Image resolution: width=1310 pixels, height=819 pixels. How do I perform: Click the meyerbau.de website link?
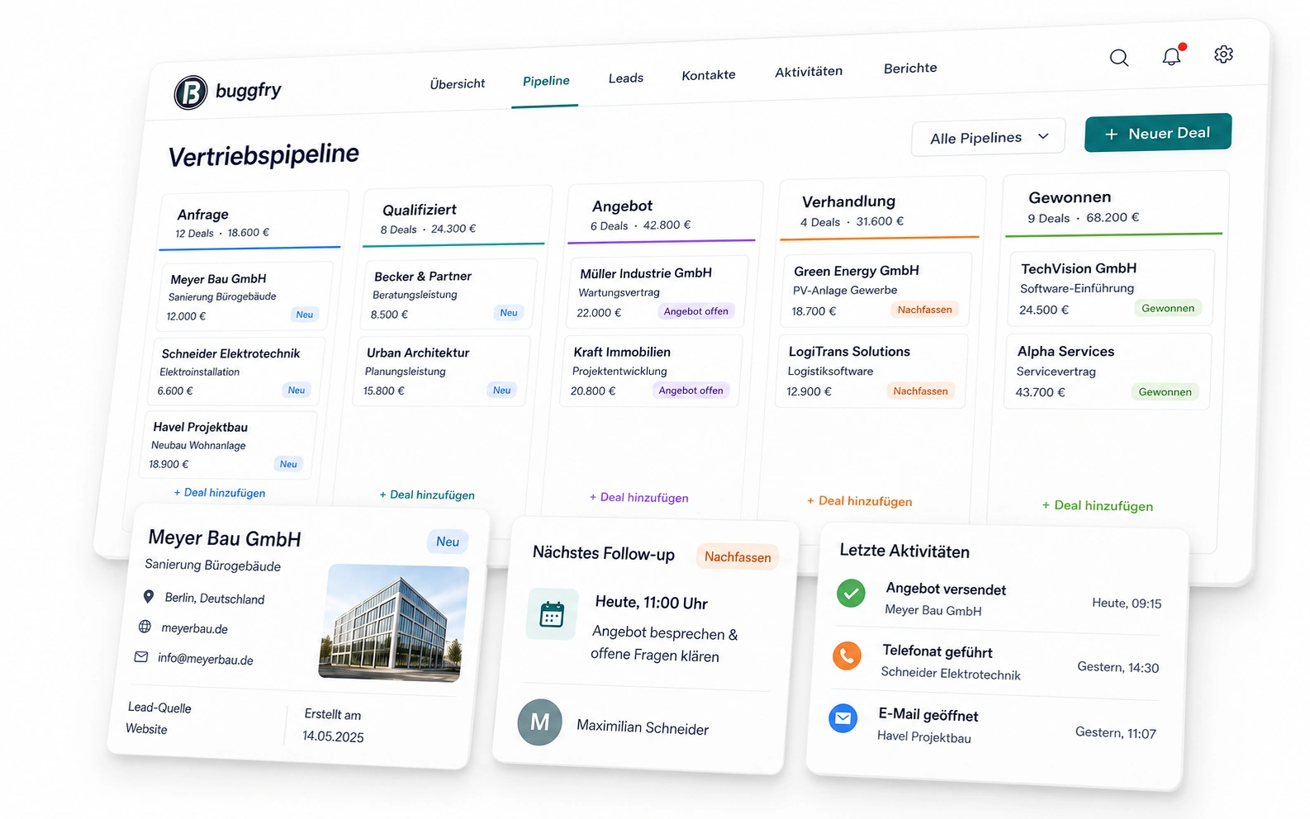click(195, 628)
